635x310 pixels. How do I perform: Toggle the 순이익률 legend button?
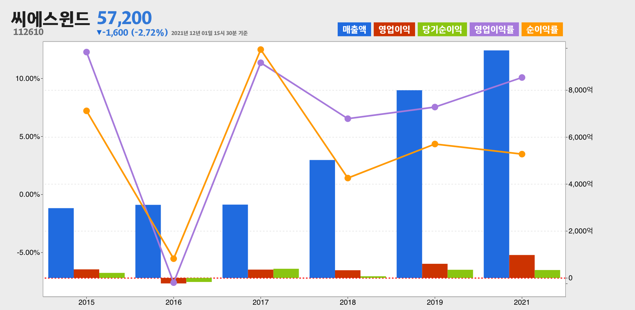coord(542,29)
